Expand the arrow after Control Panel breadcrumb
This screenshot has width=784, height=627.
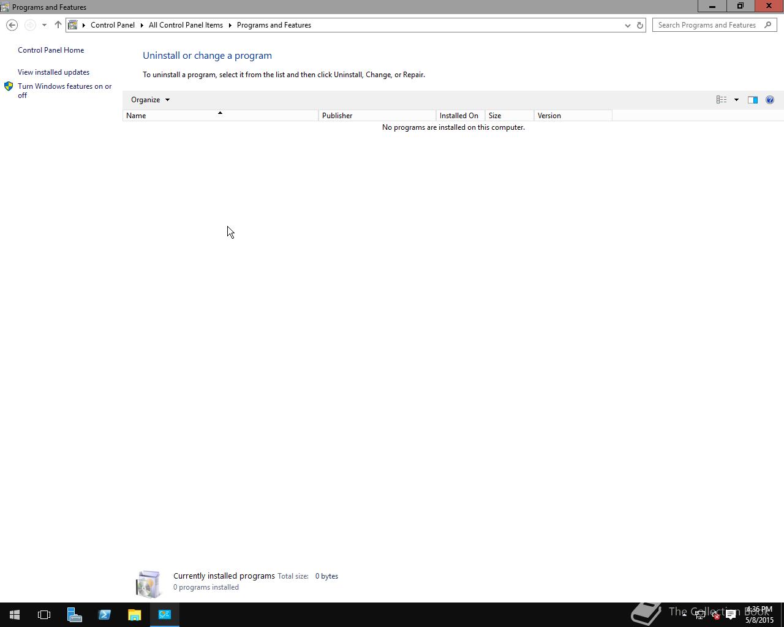[142, 25]
